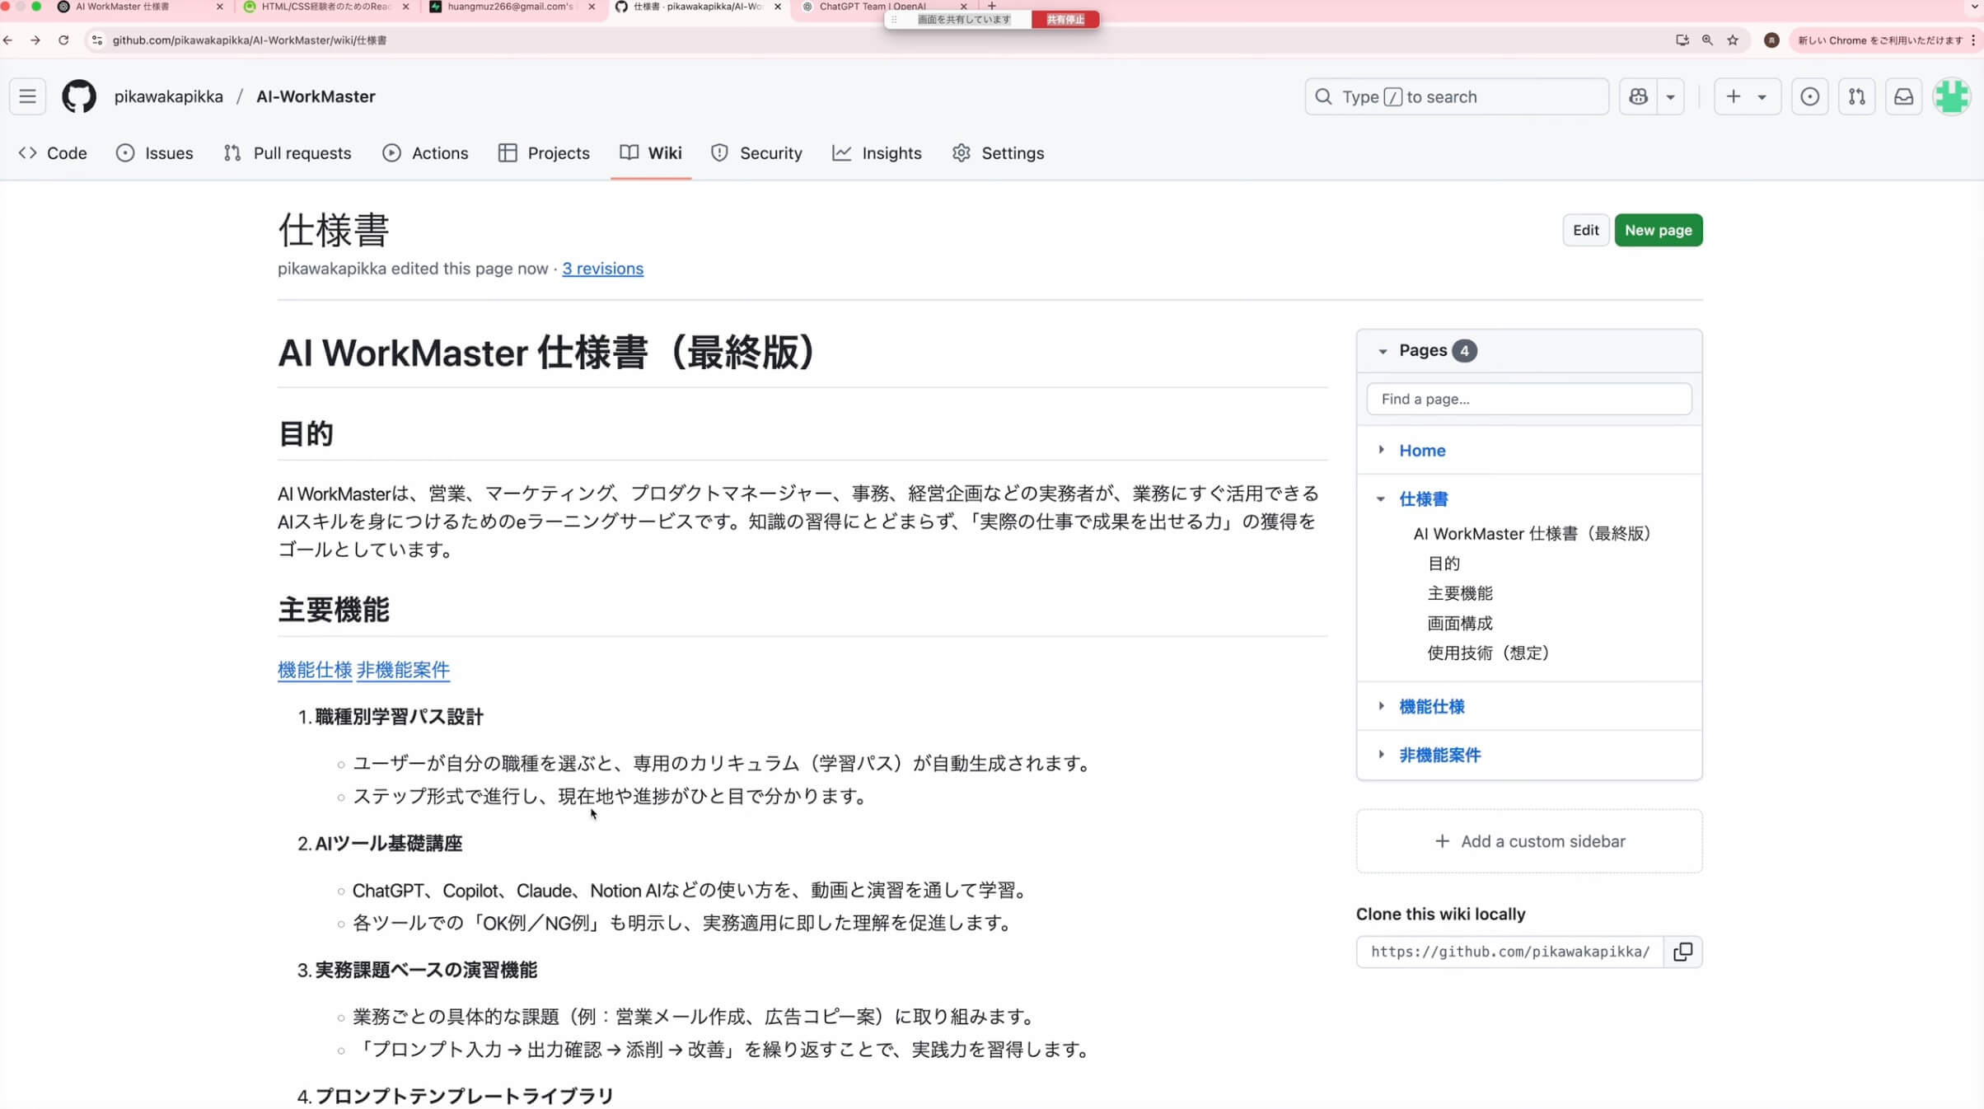The width and height of the screenshot is (1984, 1109).
Task: Click the Edit wiki page button
Action: point(1585,230)
